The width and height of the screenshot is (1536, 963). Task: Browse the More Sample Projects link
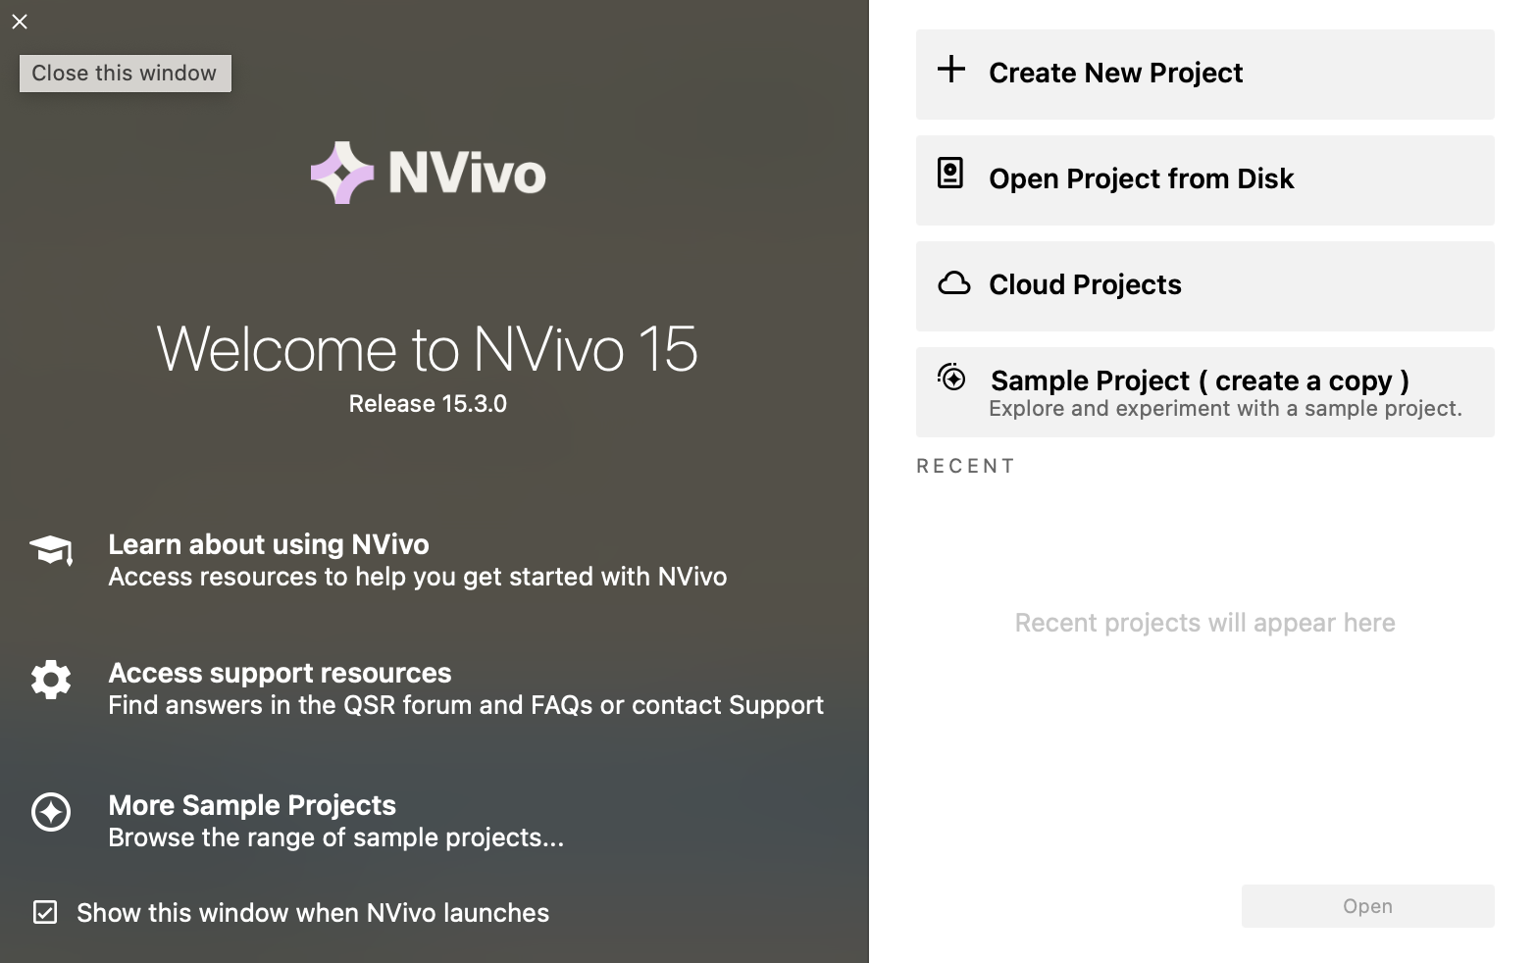(252, 805)
